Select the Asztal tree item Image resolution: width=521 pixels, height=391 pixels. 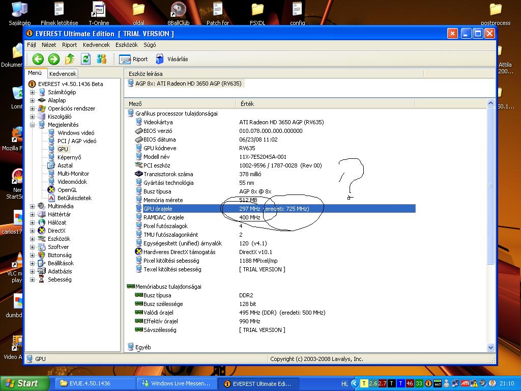pos(65,165)
